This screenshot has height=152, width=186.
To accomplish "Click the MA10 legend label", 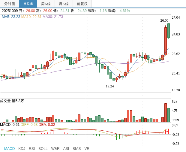I will 31,17.
